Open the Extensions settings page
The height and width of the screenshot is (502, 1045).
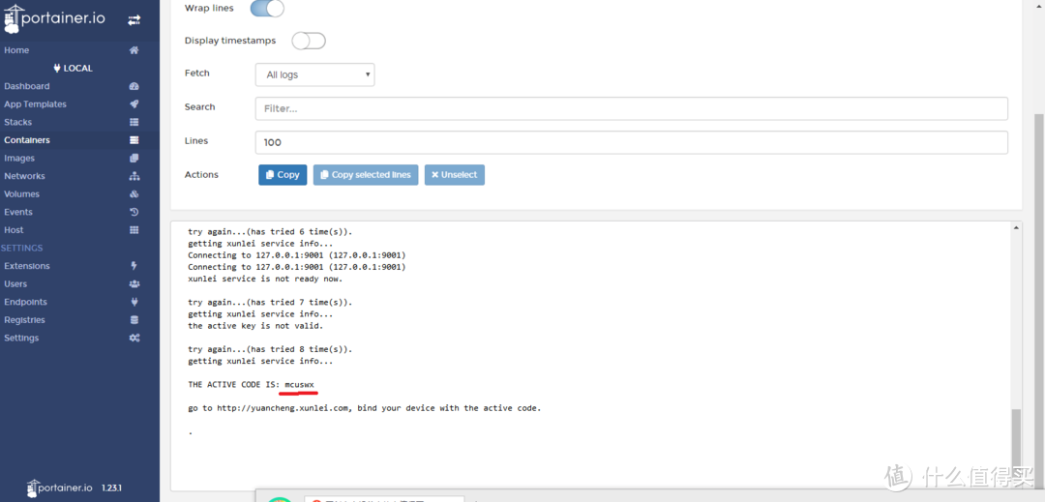pos(27,266)
